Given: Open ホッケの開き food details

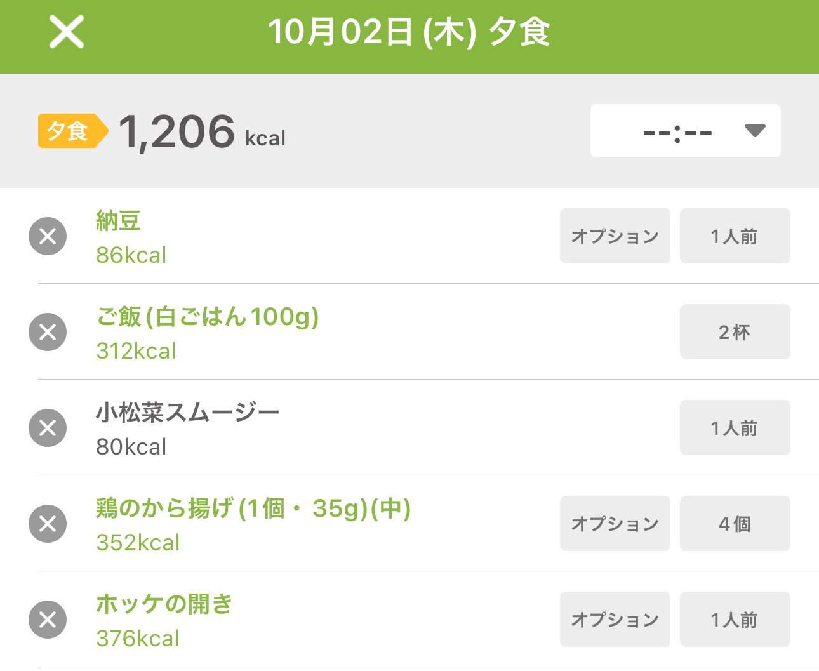Looking at the screenshot, I should [164, 604].
